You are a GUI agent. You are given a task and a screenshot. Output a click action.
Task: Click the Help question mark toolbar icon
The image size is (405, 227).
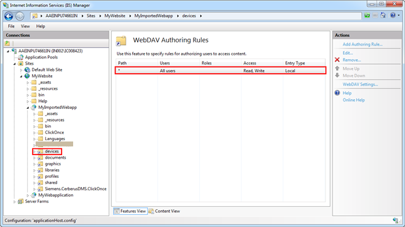(393, 15)
